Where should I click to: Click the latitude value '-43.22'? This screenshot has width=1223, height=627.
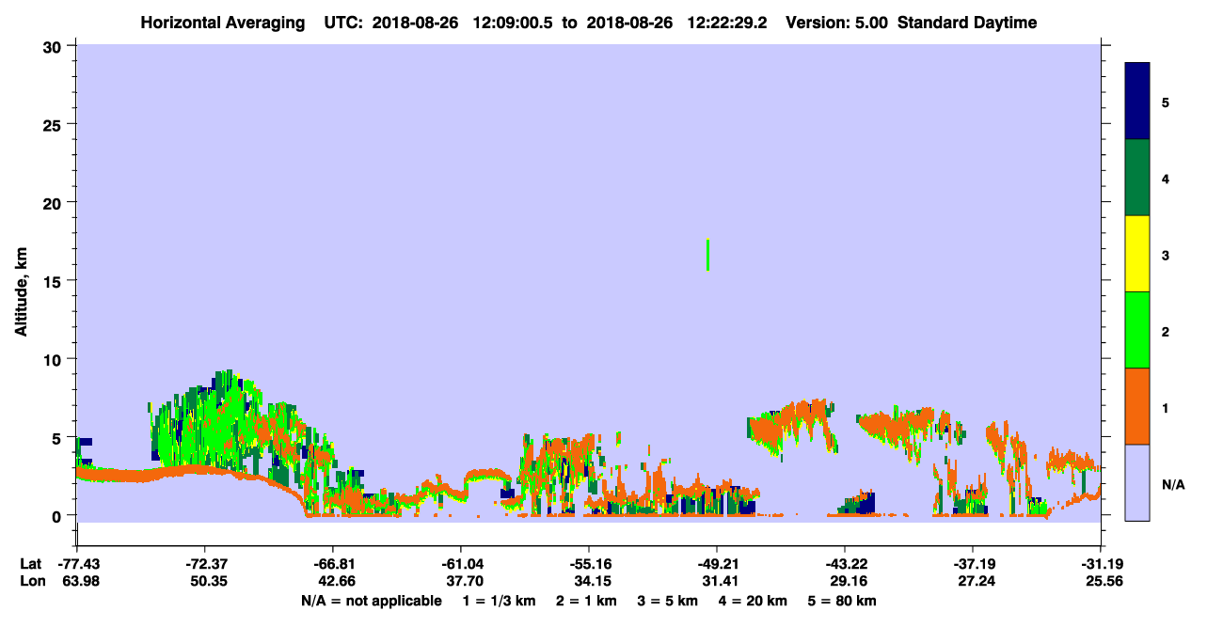click(x=844, y=564)
